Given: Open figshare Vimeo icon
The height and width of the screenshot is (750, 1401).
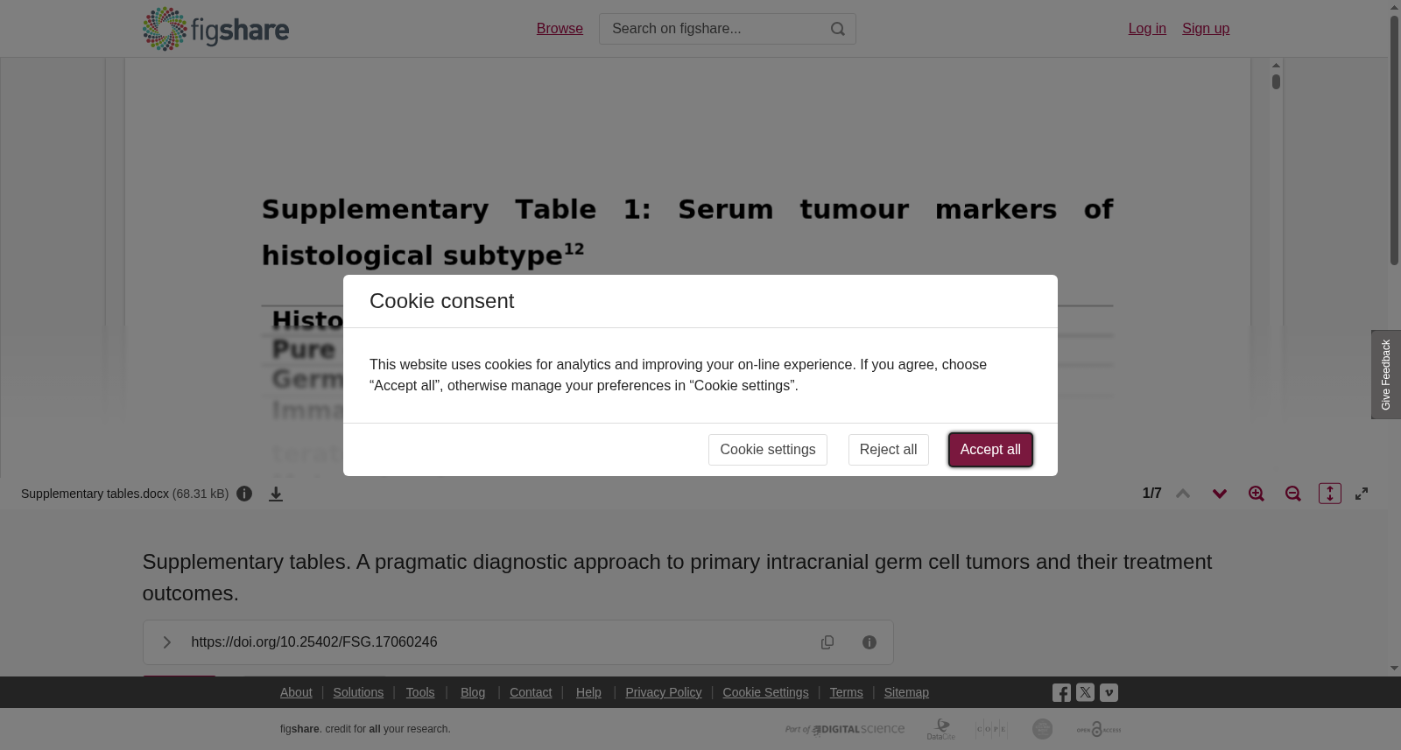Looking at the screenshot, I should pyautogui.click(x=1109, y=692).
